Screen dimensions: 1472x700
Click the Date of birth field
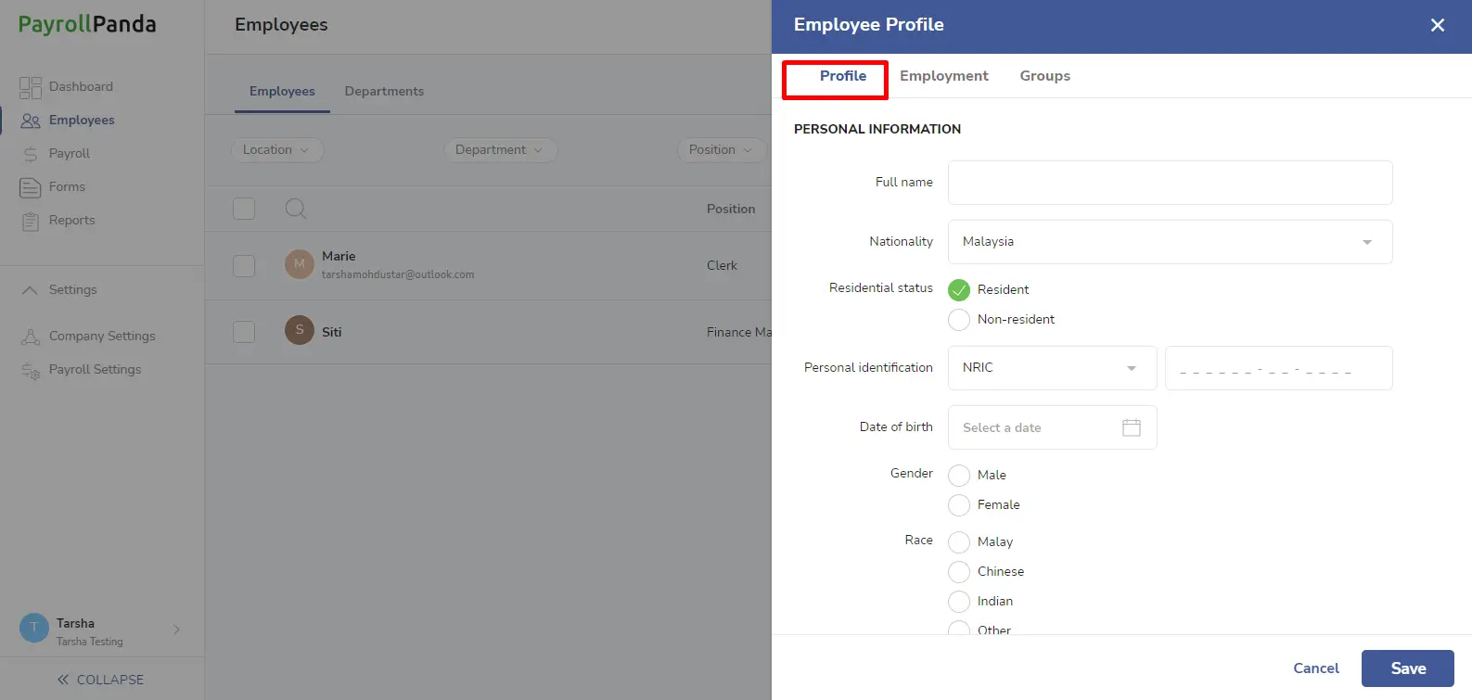tap(1052, 427)
